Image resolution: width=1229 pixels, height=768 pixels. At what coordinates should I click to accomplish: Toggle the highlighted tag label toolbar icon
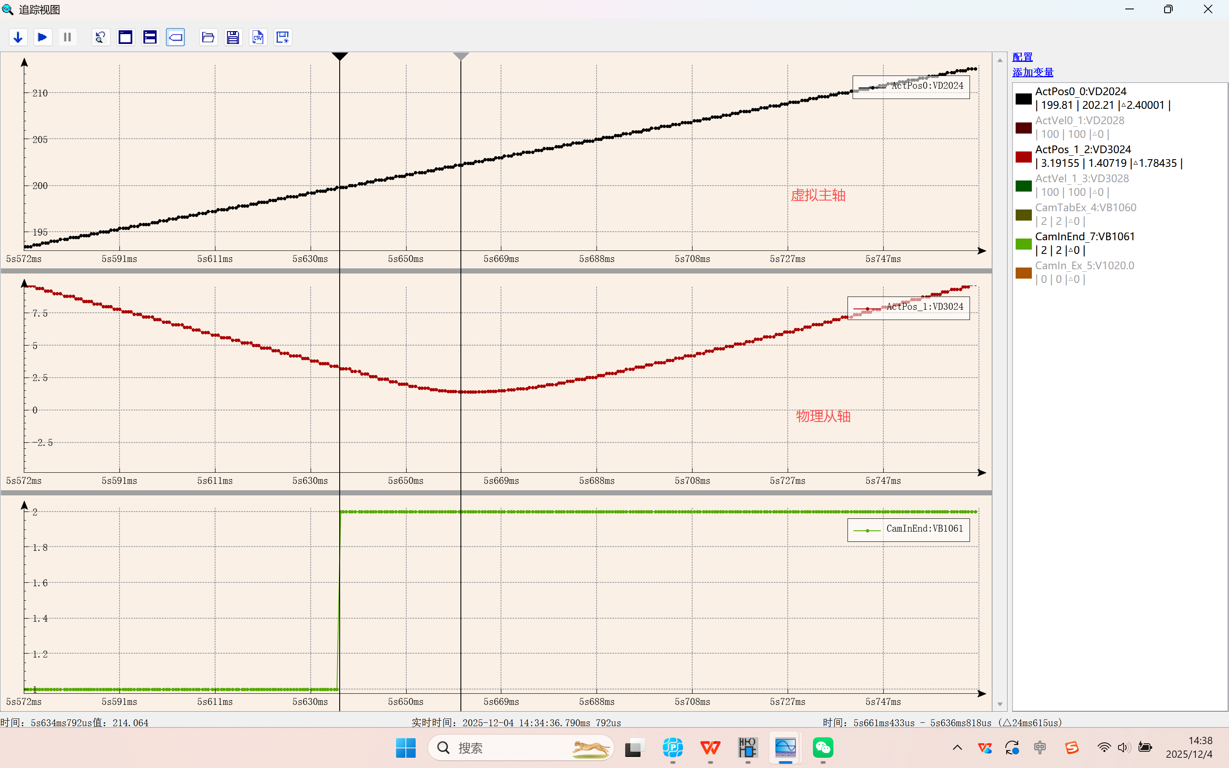175,37
